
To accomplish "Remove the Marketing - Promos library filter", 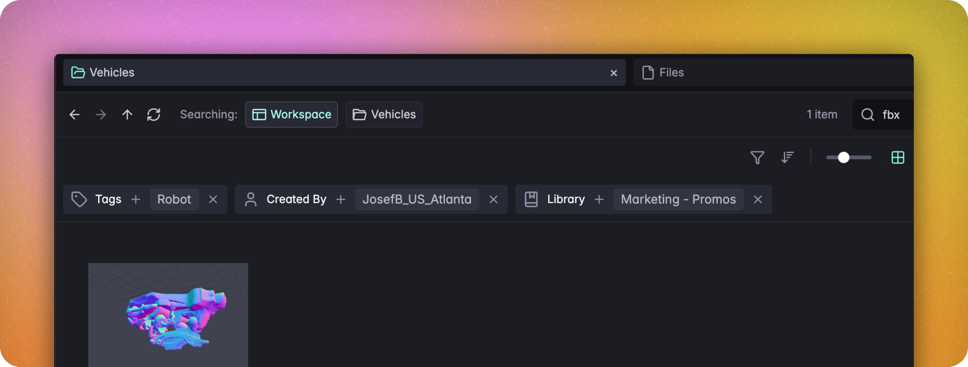I will click(x=758, y=199).
